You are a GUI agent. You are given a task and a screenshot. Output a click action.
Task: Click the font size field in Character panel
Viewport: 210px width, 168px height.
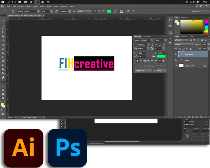pyautogui.click(x=141, y=45)
